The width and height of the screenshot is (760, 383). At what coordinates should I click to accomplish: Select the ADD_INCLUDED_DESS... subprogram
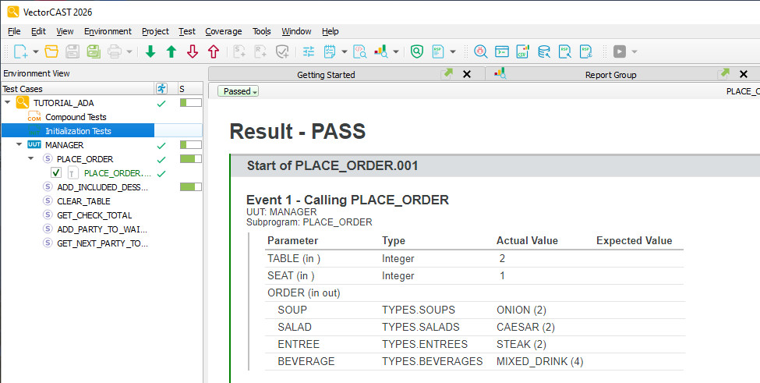point(102,187)
